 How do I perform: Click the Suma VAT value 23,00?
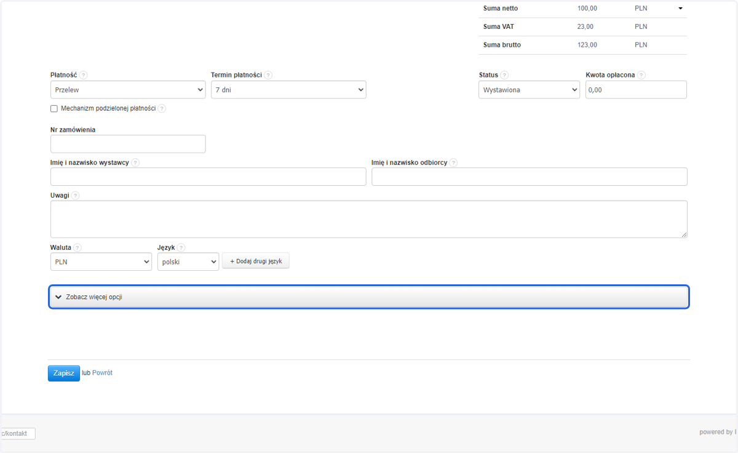tap(585, 27)
